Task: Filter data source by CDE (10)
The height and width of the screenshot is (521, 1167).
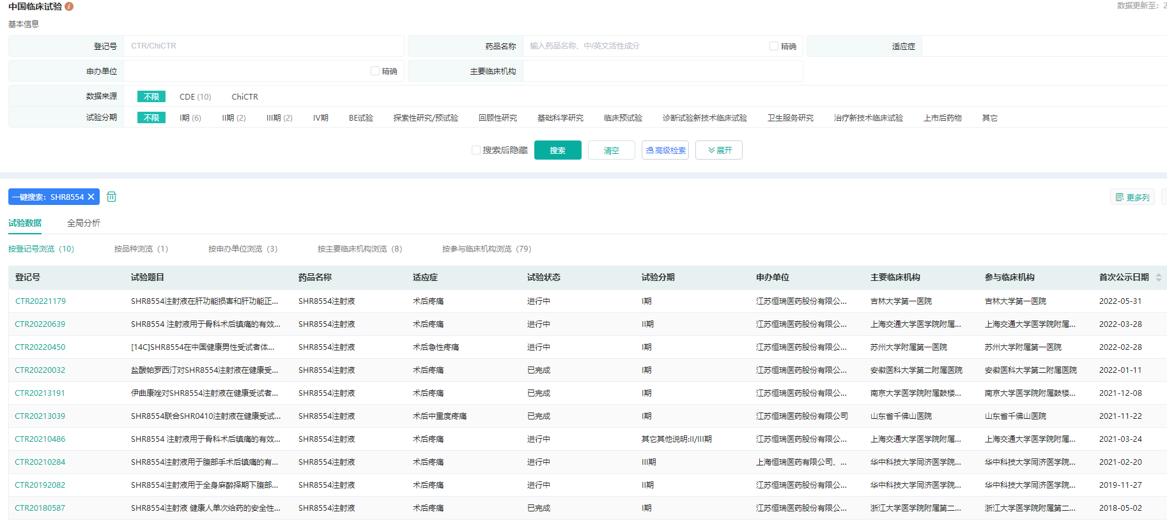Action: (x=195, y=97)
